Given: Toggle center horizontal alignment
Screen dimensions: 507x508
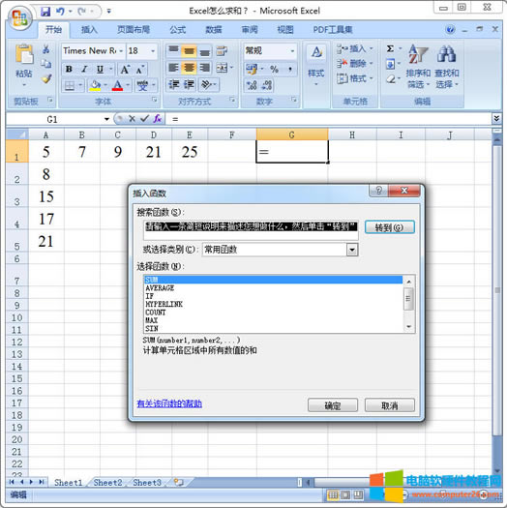Looking at the screenshot, I should point(189,68).
